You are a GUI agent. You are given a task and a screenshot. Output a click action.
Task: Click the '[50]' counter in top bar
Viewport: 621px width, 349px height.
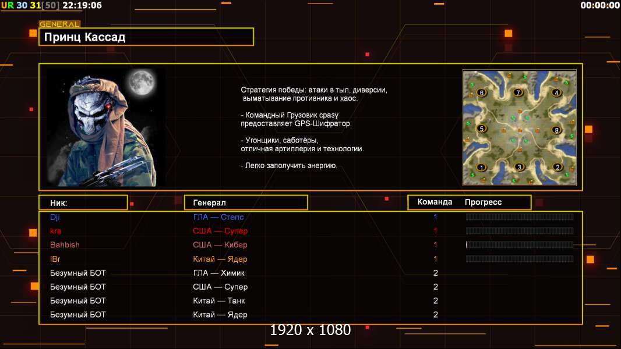pos(50,5)
